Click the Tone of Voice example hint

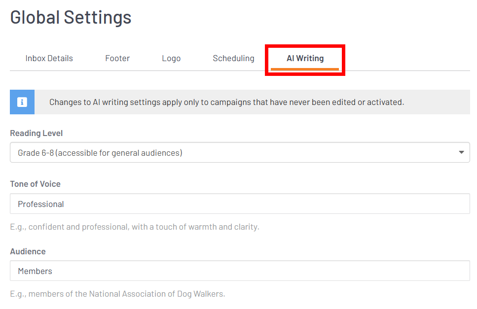135,227
